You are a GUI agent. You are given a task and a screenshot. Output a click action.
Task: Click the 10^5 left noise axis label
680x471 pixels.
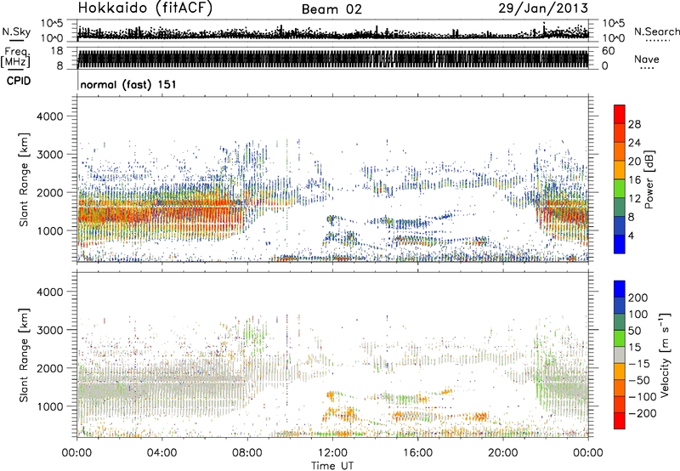click(x=52, y=24)
